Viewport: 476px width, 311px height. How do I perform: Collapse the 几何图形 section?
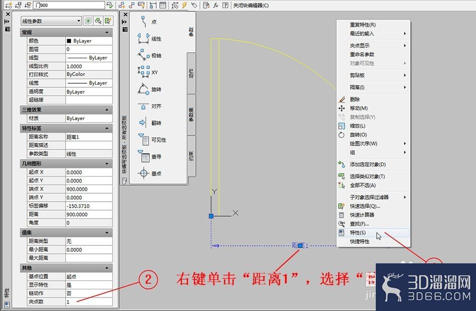pyautogui.click(x=107, y=164)
